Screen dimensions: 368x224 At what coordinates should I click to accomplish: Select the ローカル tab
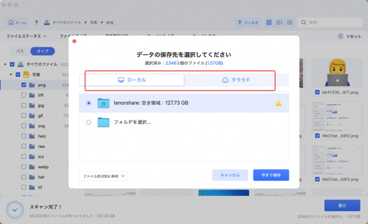(x=132, y=80)
